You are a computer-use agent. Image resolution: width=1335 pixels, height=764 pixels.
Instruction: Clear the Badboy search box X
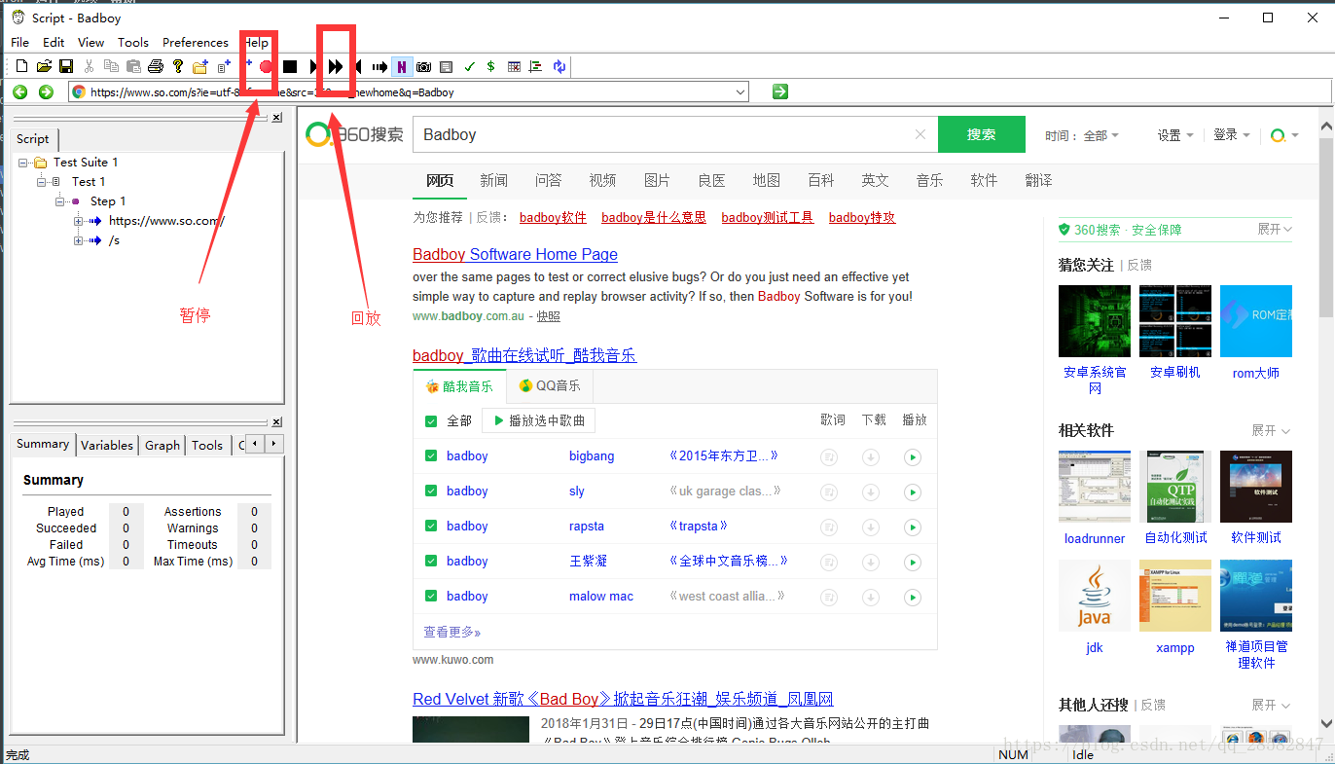pos(920,134)
